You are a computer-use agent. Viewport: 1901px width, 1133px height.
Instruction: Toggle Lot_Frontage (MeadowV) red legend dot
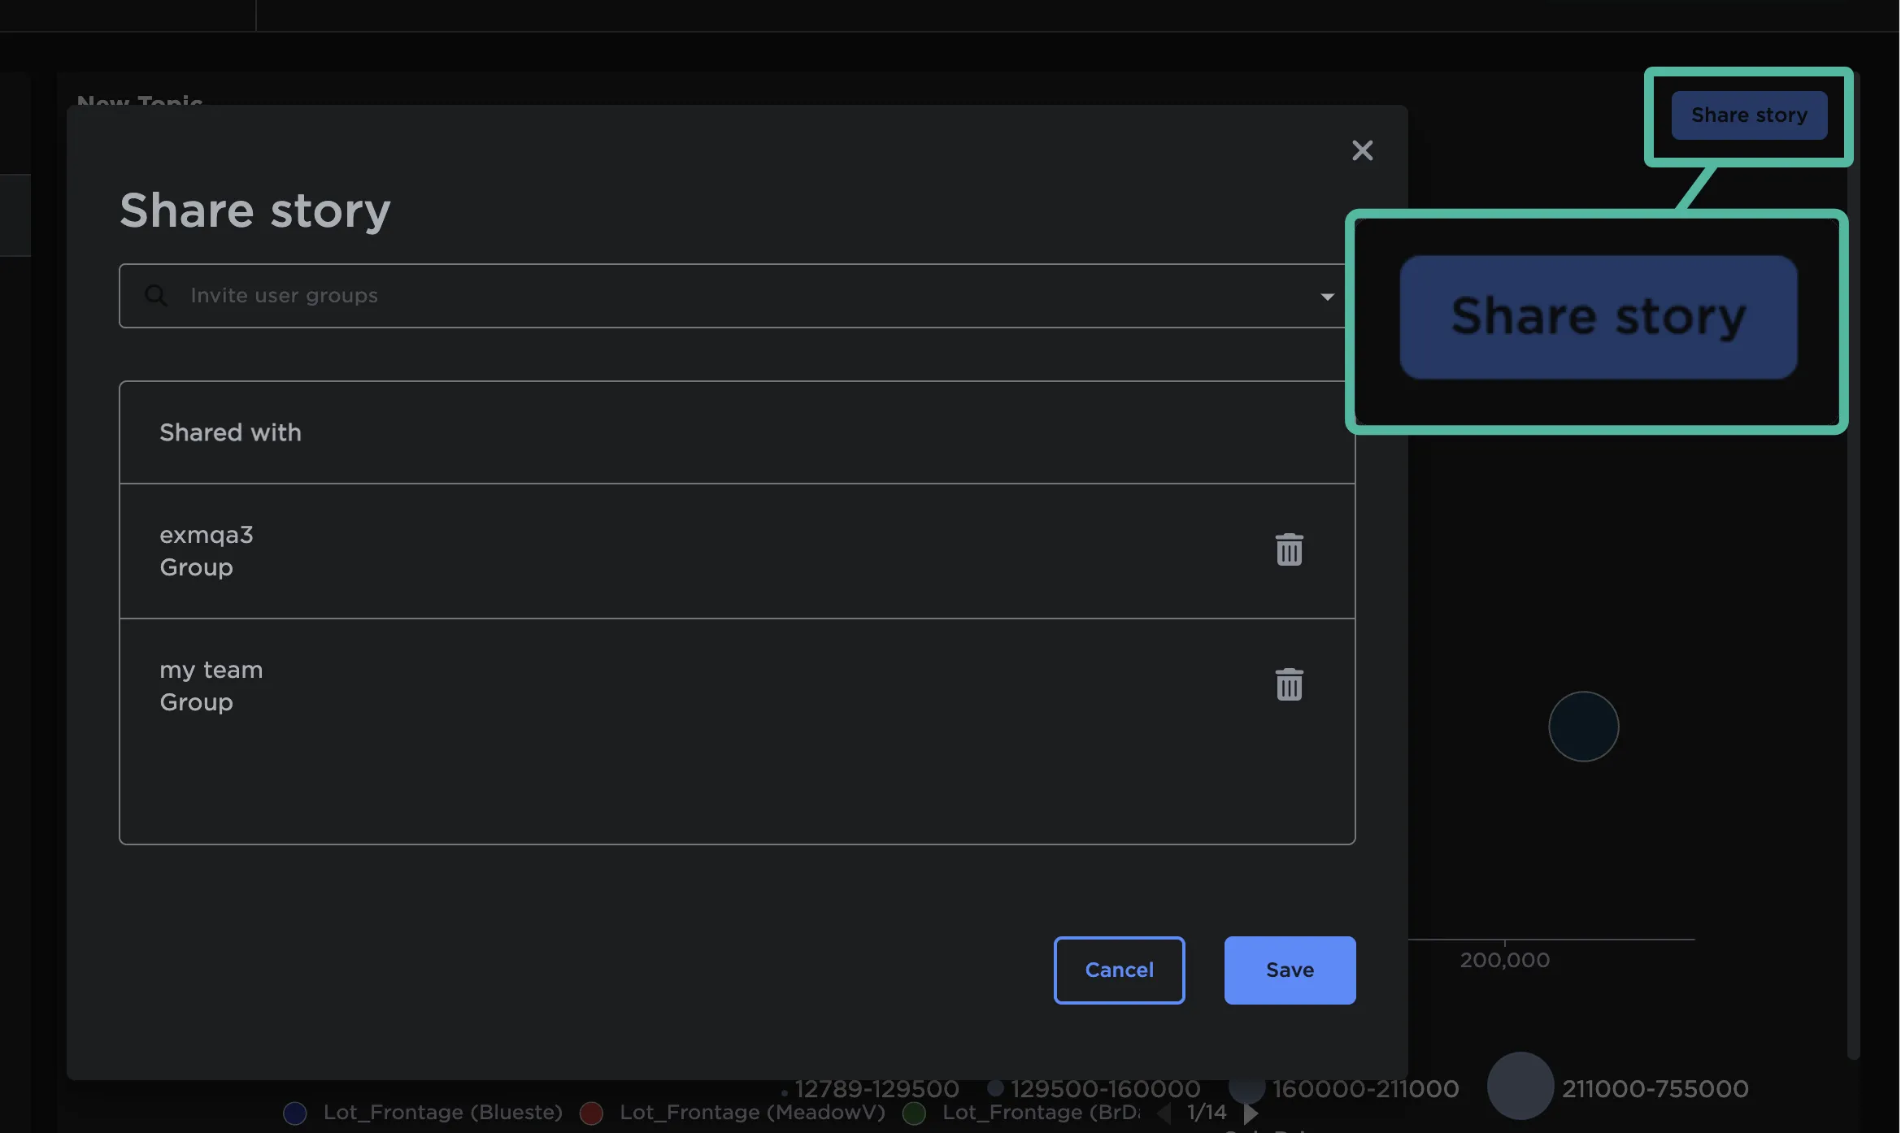(591, 1113)
